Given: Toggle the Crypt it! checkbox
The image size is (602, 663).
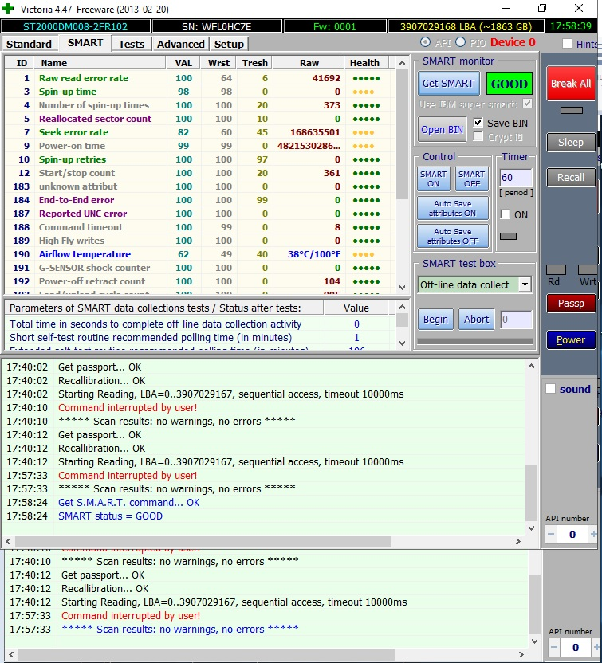Looking at the screenshot, I should pos(478,136).
